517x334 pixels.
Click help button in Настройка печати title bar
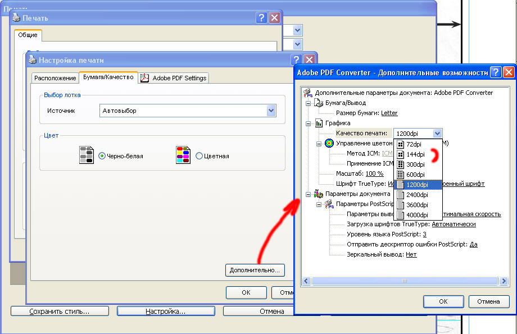[x=296, y=60]
